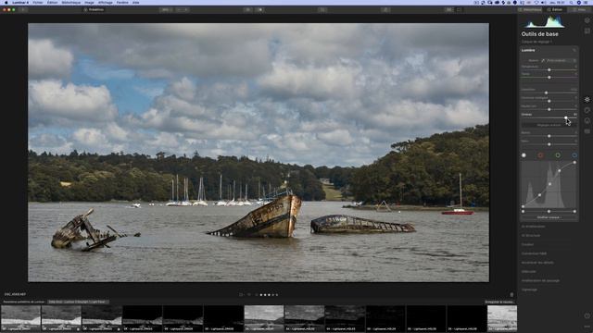Open the Creative tools palette icon
The width and height of the screenshot is (593, 333).
587,110
